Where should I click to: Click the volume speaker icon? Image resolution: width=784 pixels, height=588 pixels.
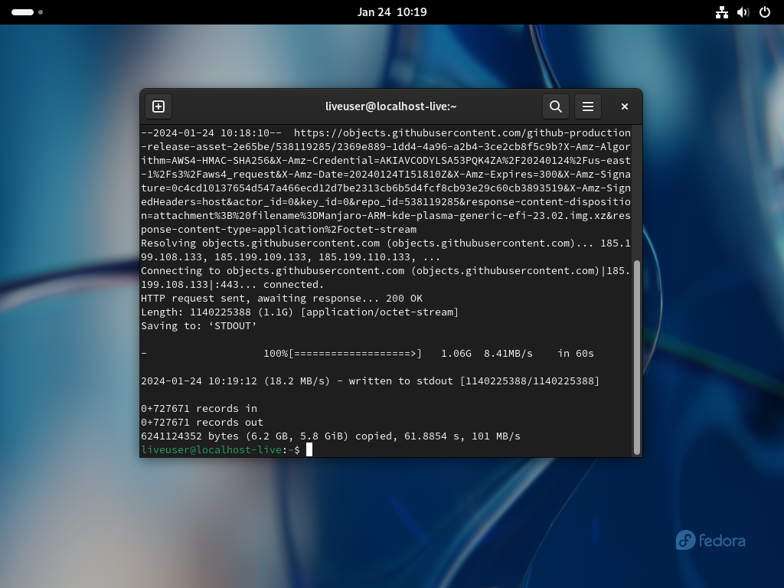coord(743,12)
